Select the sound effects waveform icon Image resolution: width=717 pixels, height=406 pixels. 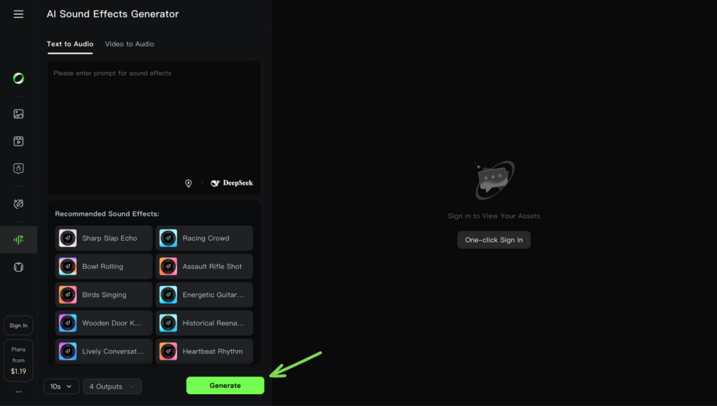pyautogui.click(x=18, y=239)
